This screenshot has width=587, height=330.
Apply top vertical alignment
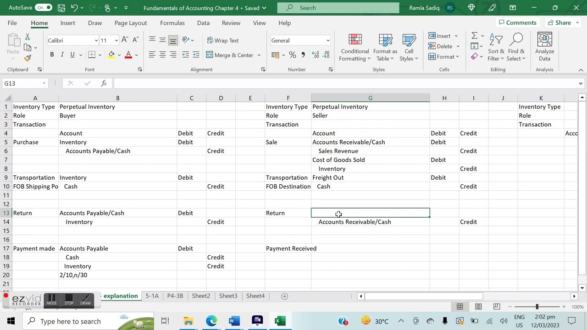pos(152,40)
